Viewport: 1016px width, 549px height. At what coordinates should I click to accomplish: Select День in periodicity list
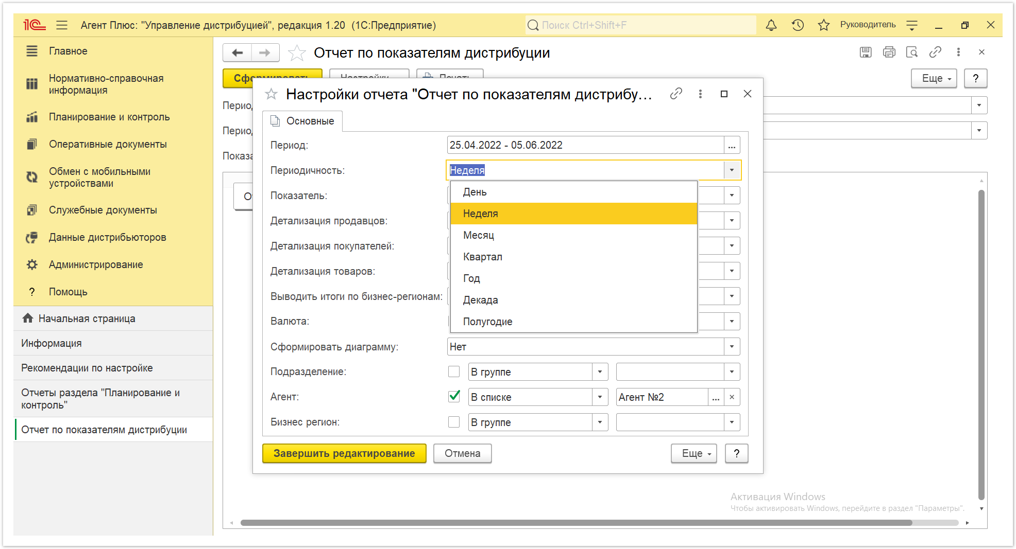tap(573, 192)
